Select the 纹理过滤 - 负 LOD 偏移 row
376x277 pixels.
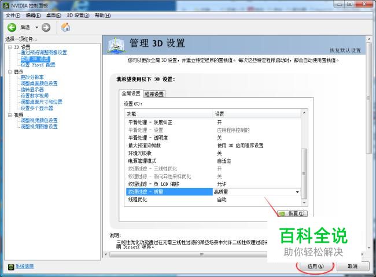click(213, 184)
